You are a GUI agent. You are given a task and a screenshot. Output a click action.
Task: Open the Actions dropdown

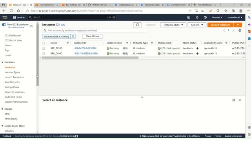[x=197, y=25]
